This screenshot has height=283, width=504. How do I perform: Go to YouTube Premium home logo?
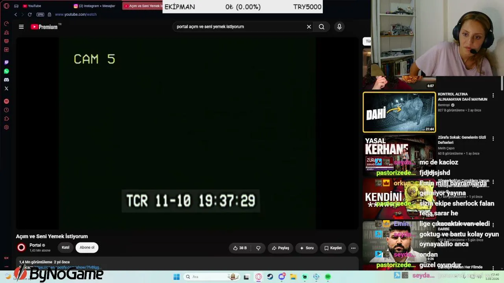tap(44, 27)
